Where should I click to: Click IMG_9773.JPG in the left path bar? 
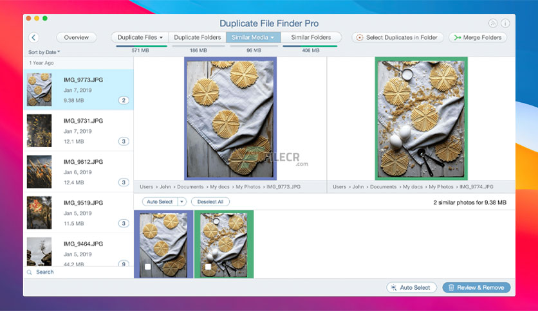coord(283,187)
